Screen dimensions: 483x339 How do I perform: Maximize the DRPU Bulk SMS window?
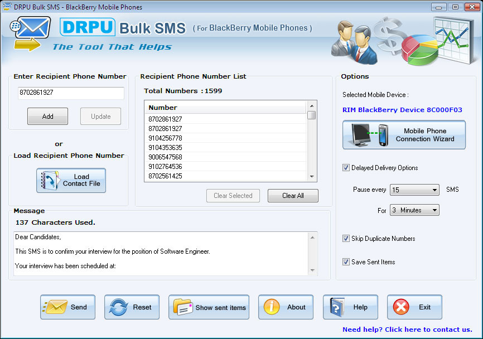click(455, 7)
